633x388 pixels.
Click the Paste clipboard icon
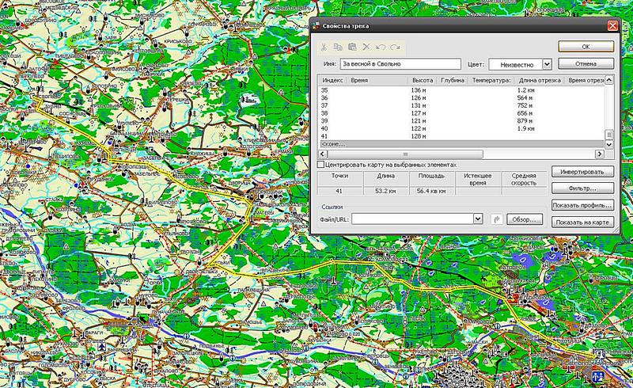[352, 48]
